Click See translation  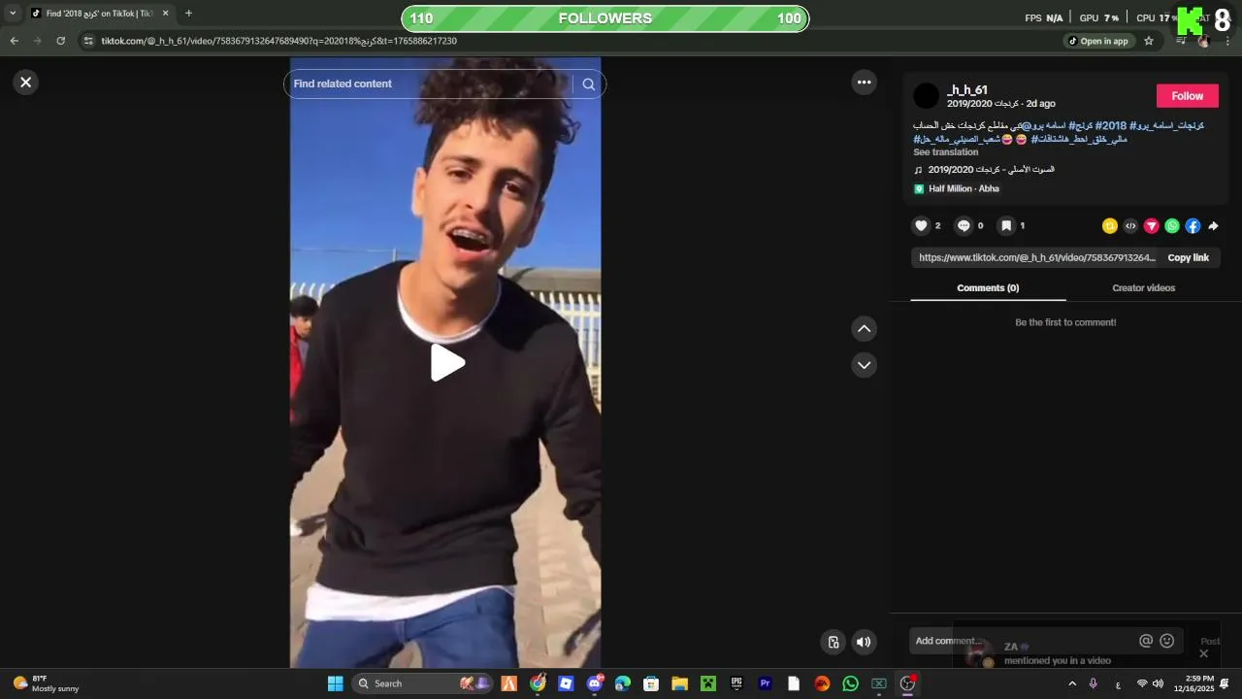[x=945, y=152]
